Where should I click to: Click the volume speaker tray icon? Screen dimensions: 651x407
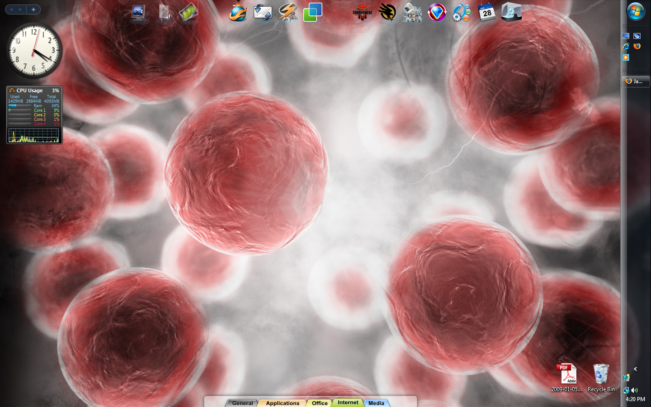635,390
